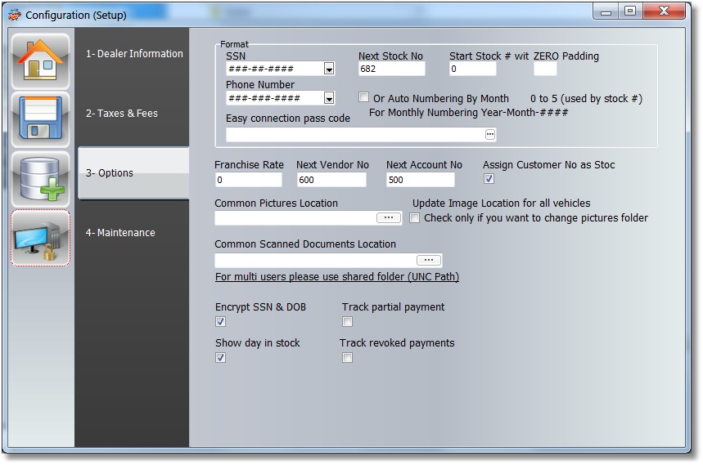
Task: Open browse button for Scanned Documents Location
Action: point(428,260)
